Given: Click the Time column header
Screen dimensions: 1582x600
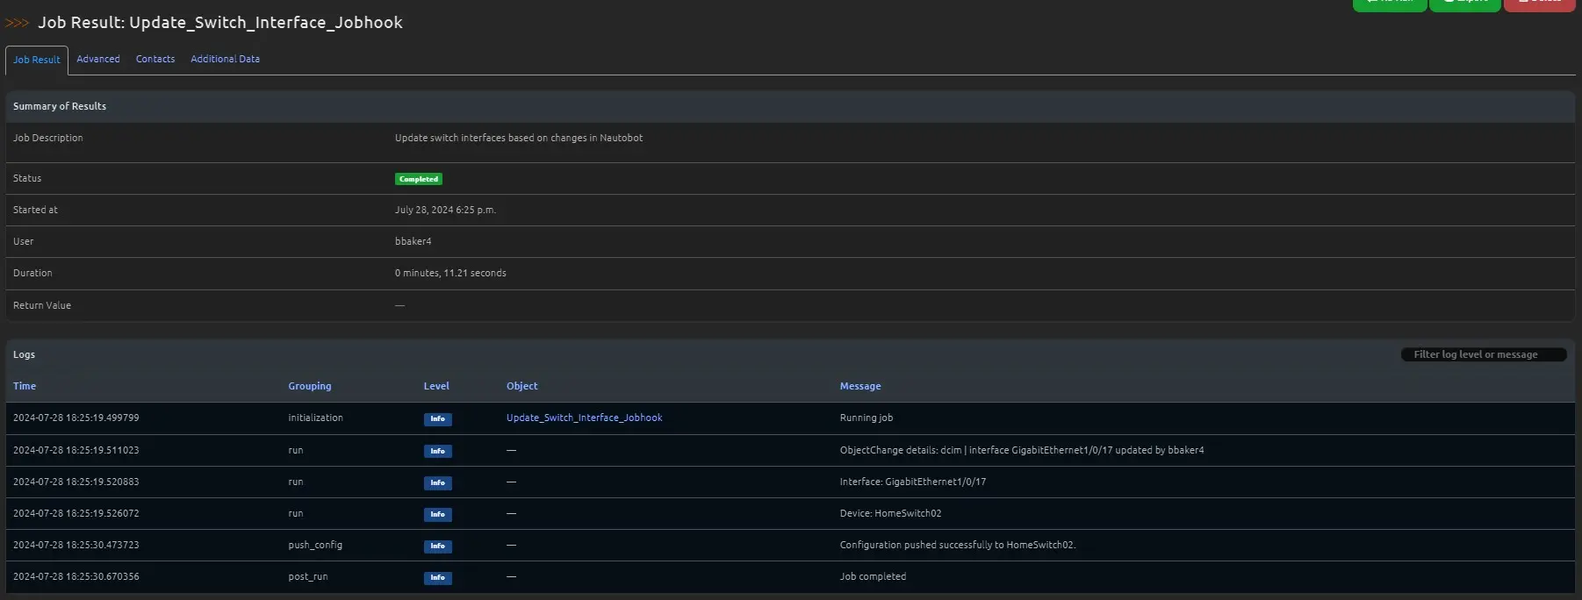Looking at the screenshot, I should tap(25, 386).
